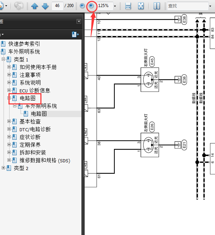Click the 查找 search field
This screenshot has width=215, height=235.
click(x=188, y=6)
